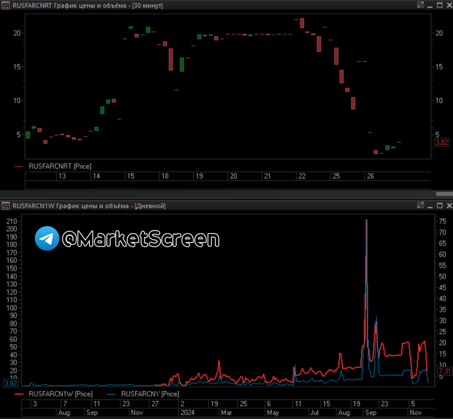Click the chart icon of the RUSFARCNRT window
Image resolution: width=453 pixels, height=419 pixels.
(5, 5)
